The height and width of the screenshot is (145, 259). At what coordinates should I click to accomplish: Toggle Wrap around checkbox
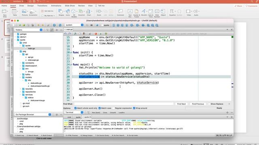tap(134, 108)
